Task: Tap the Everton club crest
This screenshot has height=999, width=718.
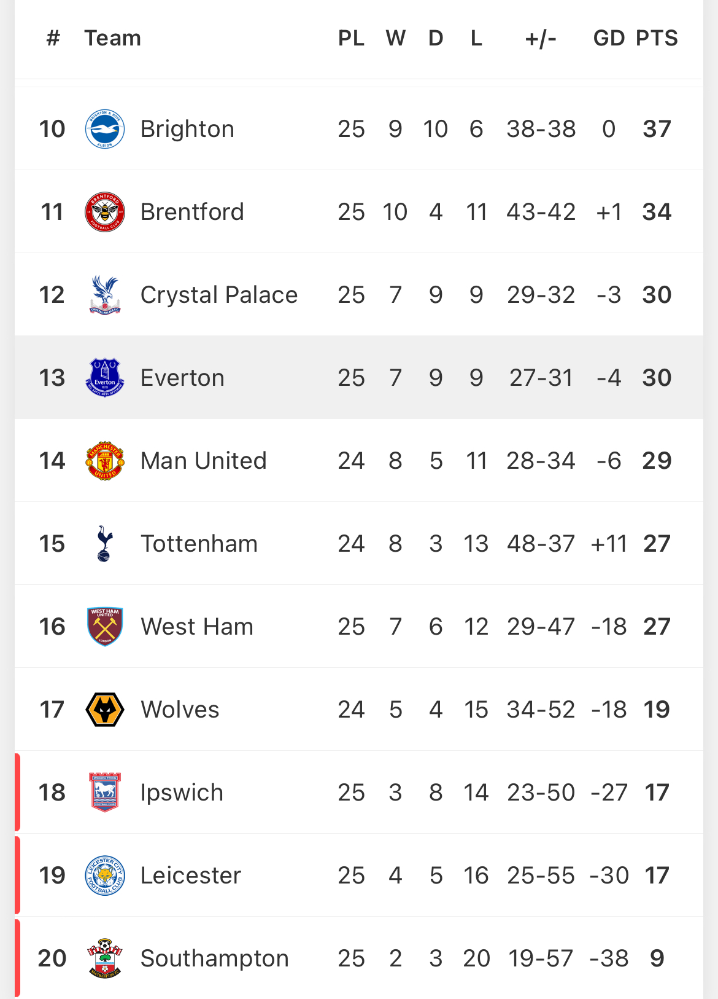Action: coord(105,378)
